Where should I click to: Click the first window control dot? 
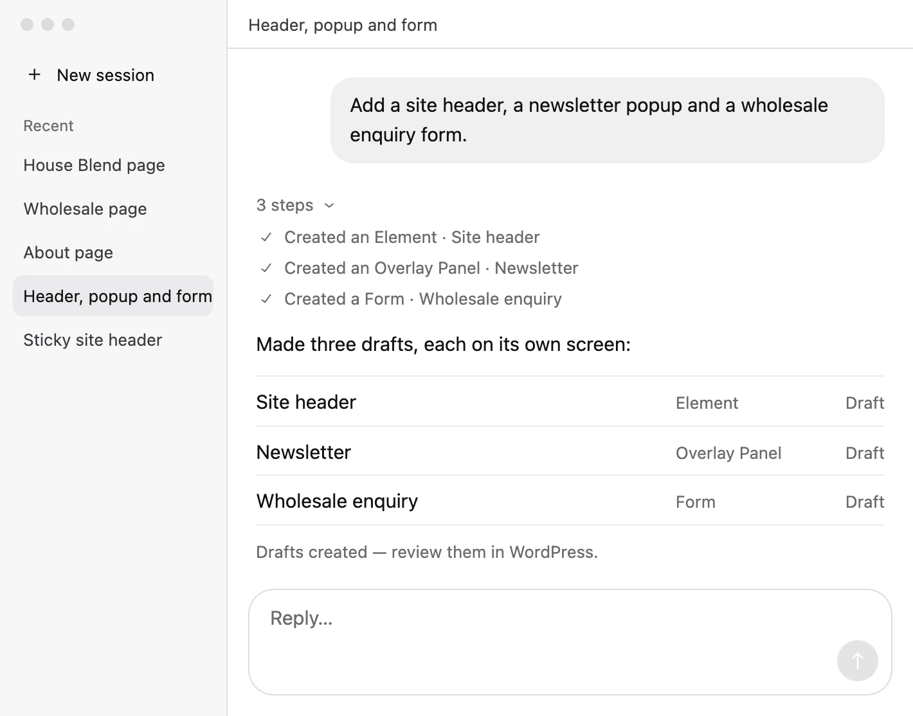coord(27,24)
